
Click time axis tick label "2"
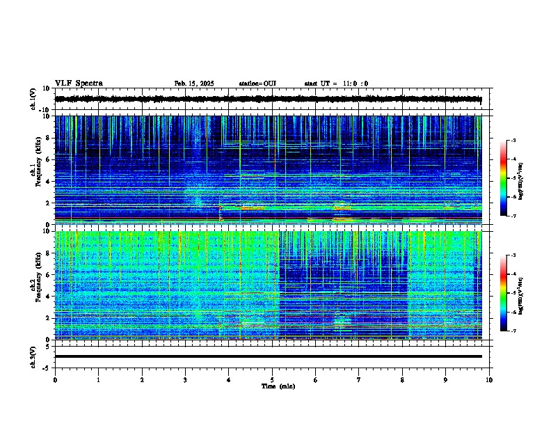click(x=142, y=380)
